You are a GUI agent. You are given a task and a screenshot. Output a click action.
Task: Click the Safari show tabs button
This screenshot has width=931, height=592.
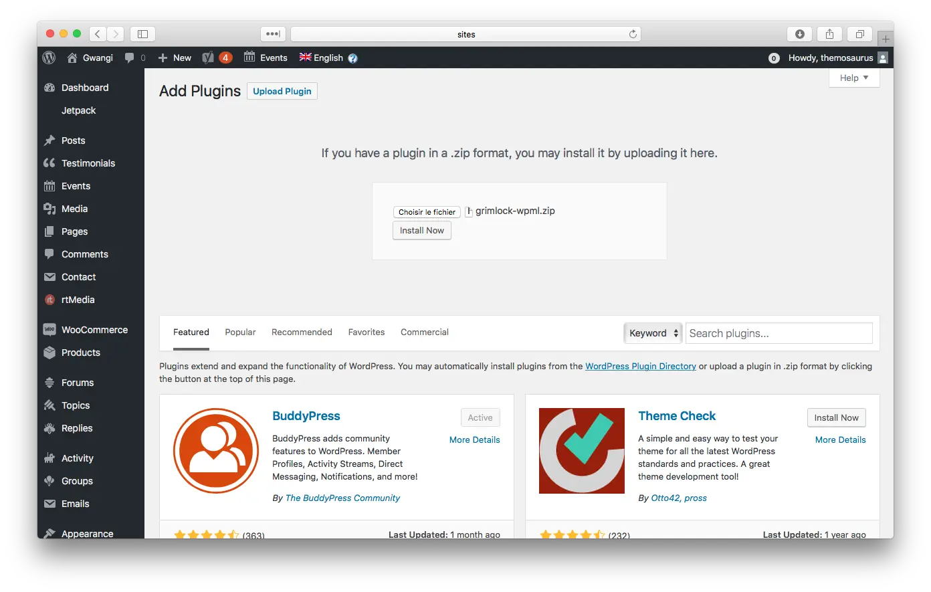859,33
